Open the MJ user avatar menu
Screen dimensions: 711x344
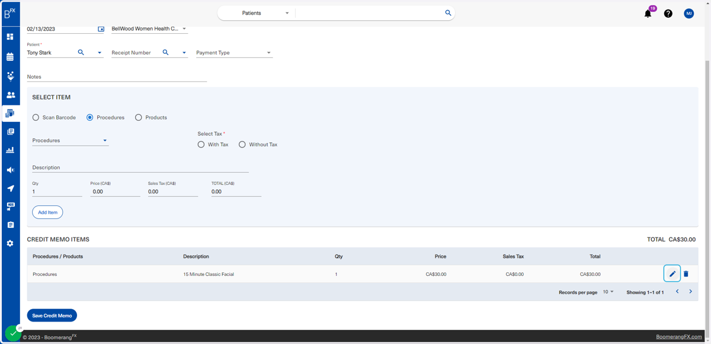click(689, 14)
